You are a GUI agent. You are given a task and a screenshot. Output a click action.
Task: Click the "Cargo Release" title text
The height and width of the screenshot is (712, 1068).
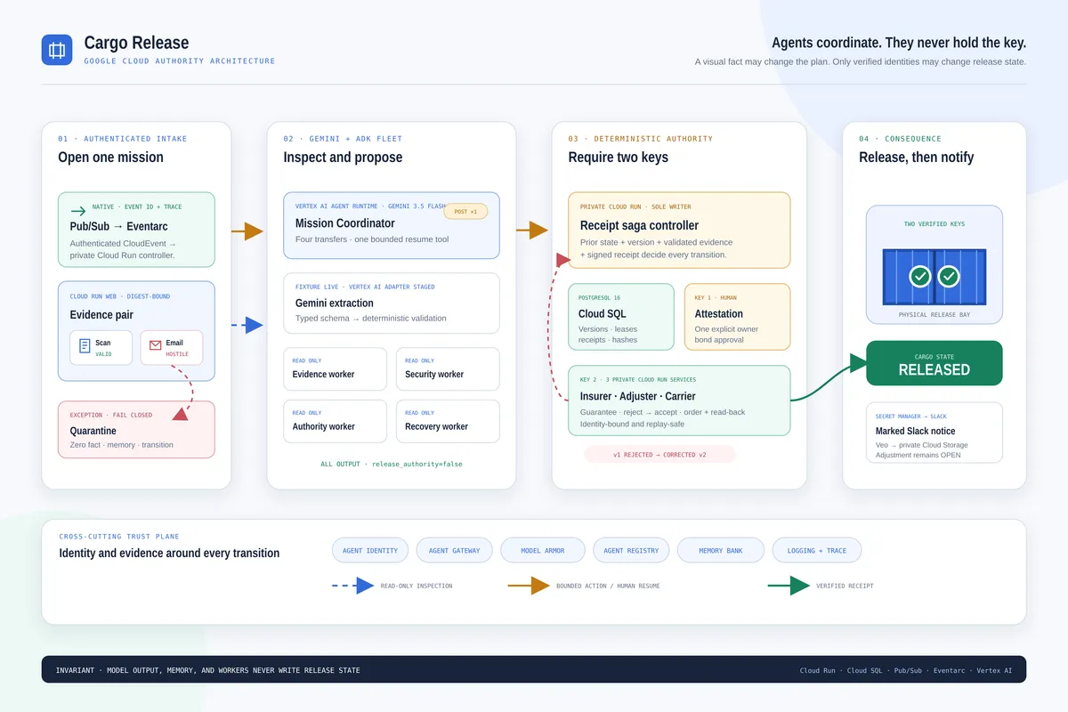pyautogui.click(x=136, y=43)
